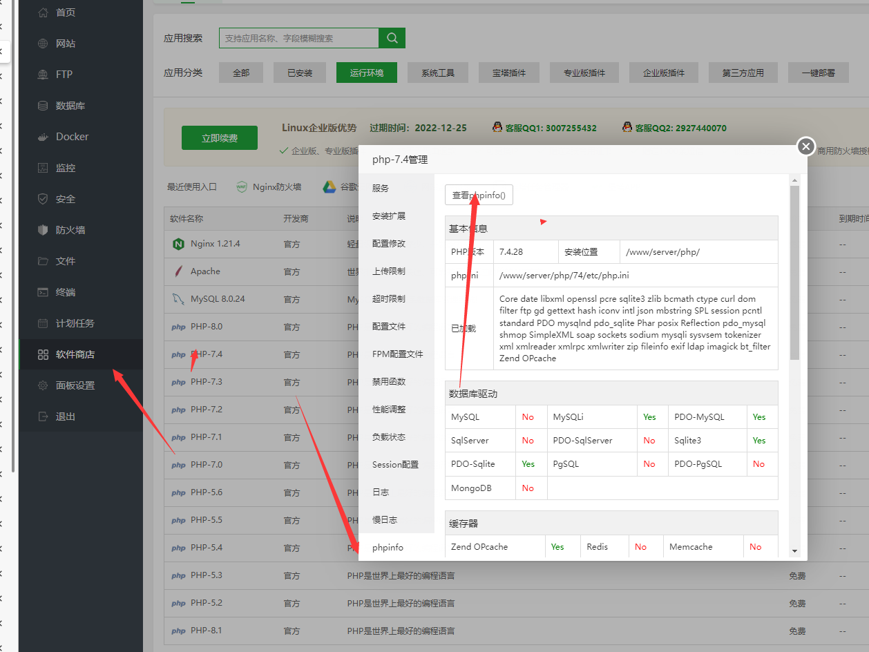Click the 计划任务 schedule icon
Viewport: 869px width, 652px height.
click(43, 323)
